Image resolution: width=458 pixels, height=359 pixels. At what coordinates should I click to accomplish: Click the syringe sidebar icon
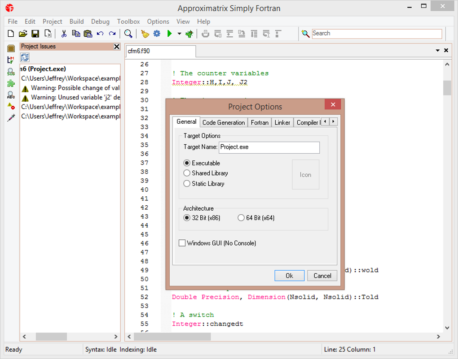click(11, 118)
